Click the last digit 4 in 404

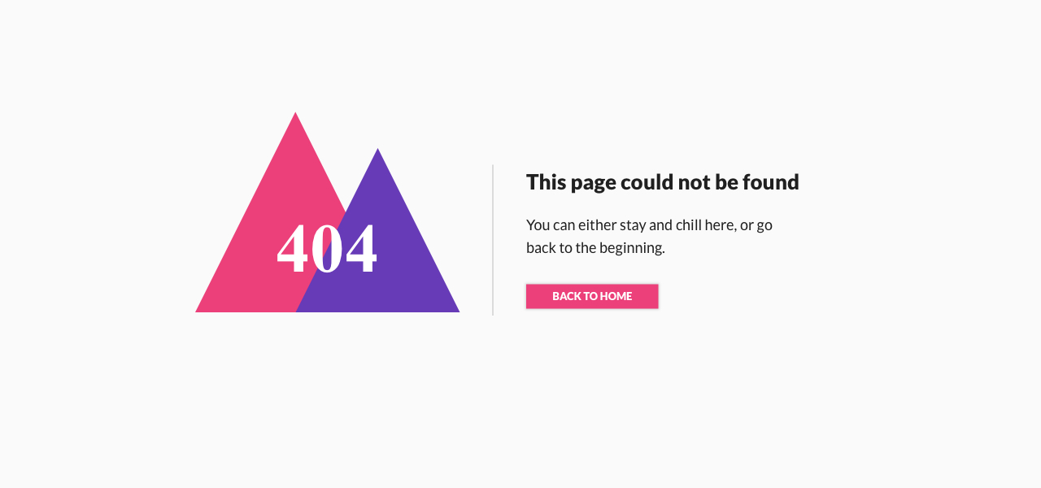pos(361,249)
